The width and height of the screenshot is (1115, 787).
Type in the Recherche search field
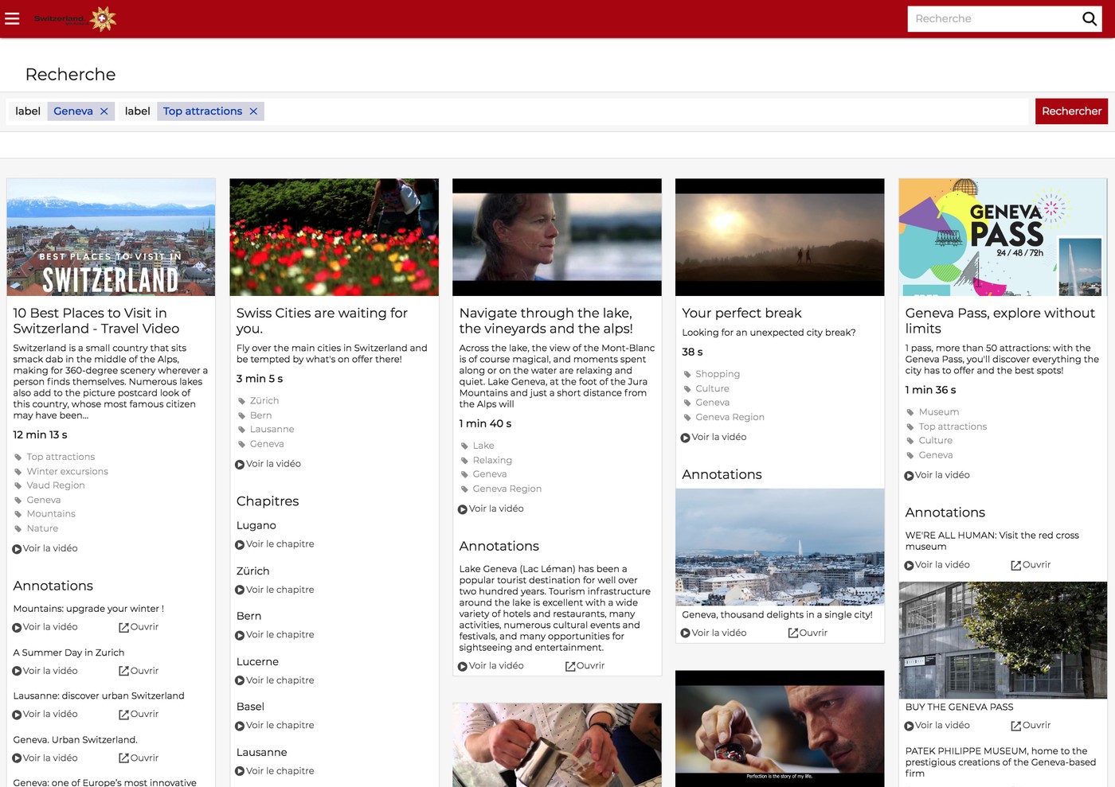(x=992, y=19)
